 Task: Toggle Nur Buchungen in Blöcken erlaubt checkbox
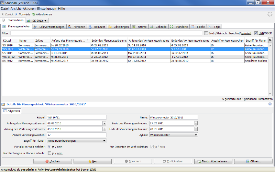click(x=49, y=153)
